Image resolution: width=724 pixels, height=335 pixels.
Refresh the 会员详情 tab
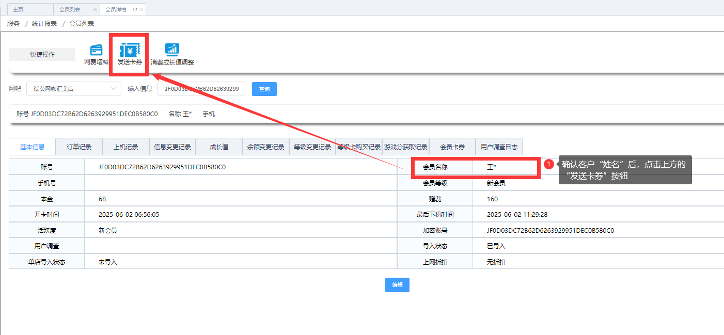[135, 10]
